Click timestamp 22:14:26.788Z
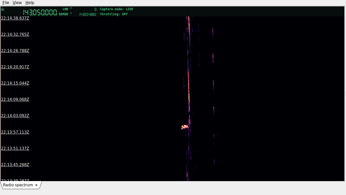This screenshot has width=346, height=195. (15, 51)
